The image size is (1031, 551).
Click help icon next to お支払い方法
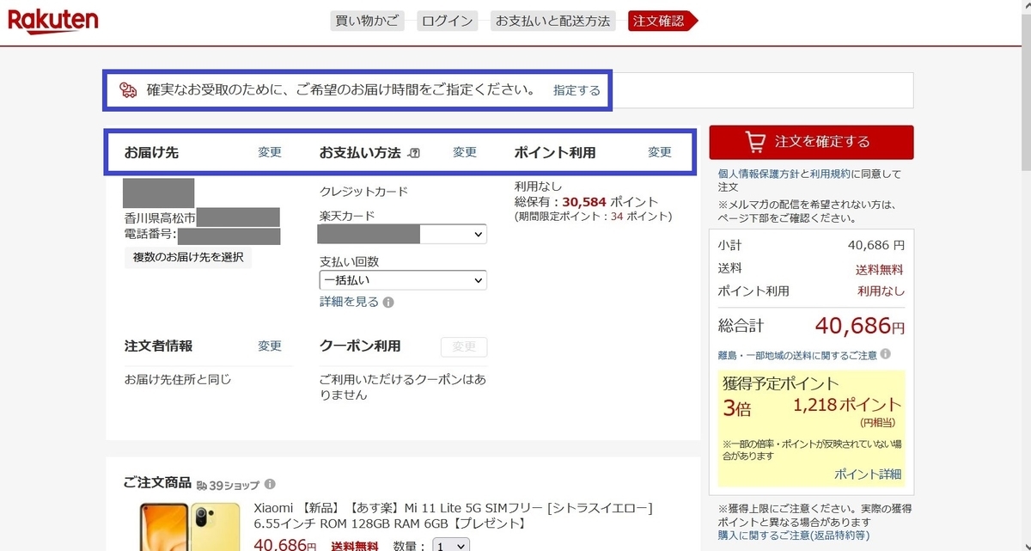pyautogui.click(x=414, y=153)
